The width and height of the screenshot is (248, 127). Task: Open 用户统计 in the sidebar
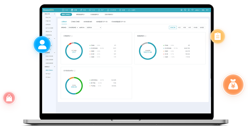coord(48,74)
